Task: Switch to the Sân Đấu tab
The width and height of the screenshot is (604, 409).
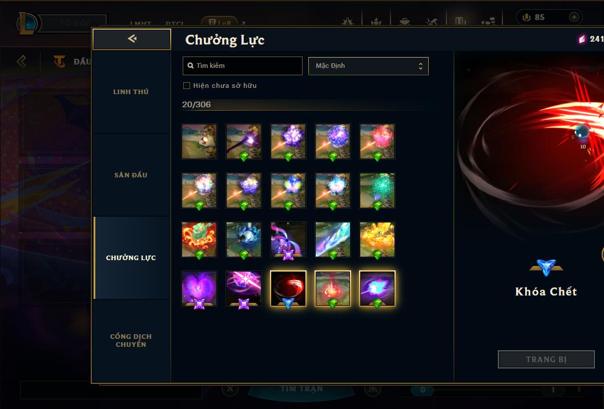Action: [131, 175]
